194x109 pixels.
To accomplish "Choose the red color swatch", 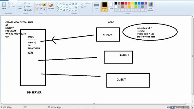I will click(x=126, y=3).
